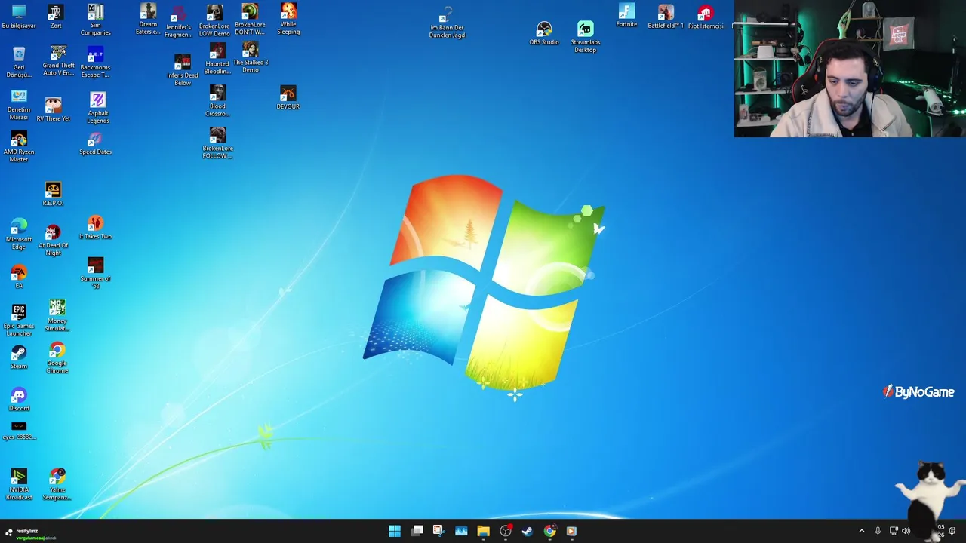Switch to Chrome in the taskbar
Image resolution: width=966 pixels, height=543 pixels.
pos(549,531)
